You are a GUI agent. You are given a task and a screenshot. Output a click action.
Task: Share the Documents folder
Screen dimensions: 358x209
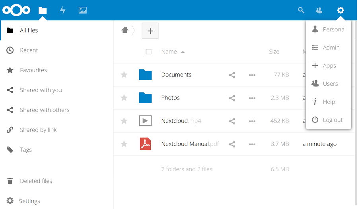(232, 75)
